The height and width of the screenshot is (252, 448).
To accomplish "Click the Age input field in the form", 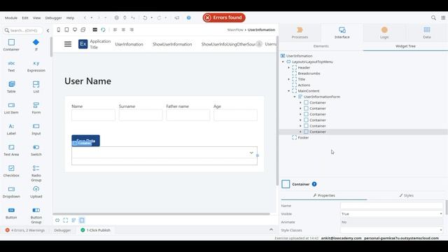I will 235,115.
